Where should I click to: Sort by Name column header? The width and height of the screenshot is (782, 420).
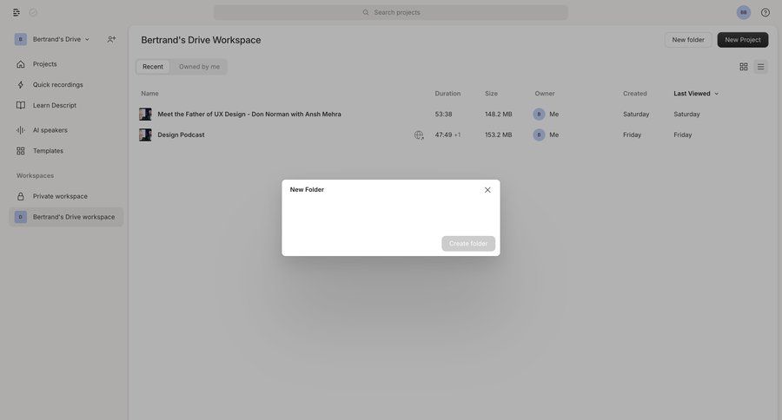(x=149, y=94)
